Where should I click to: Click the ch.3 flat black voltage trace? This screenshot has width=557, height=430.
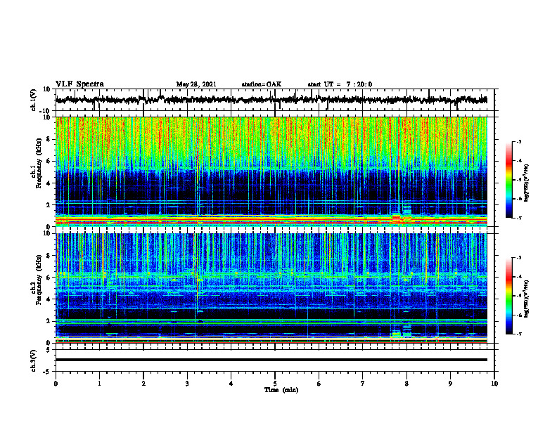271,360
